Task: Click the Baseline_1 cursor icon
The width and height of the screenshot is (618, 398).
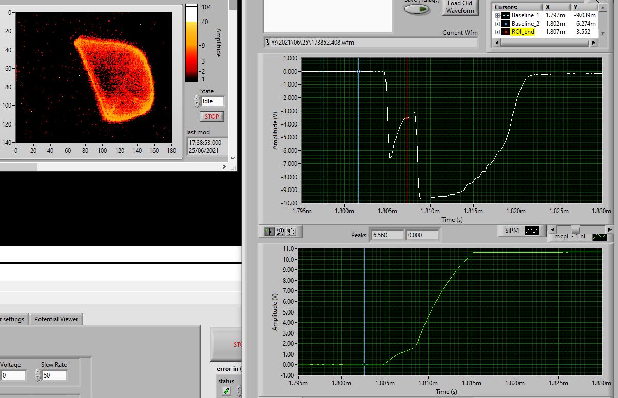Action: (505, 15)
